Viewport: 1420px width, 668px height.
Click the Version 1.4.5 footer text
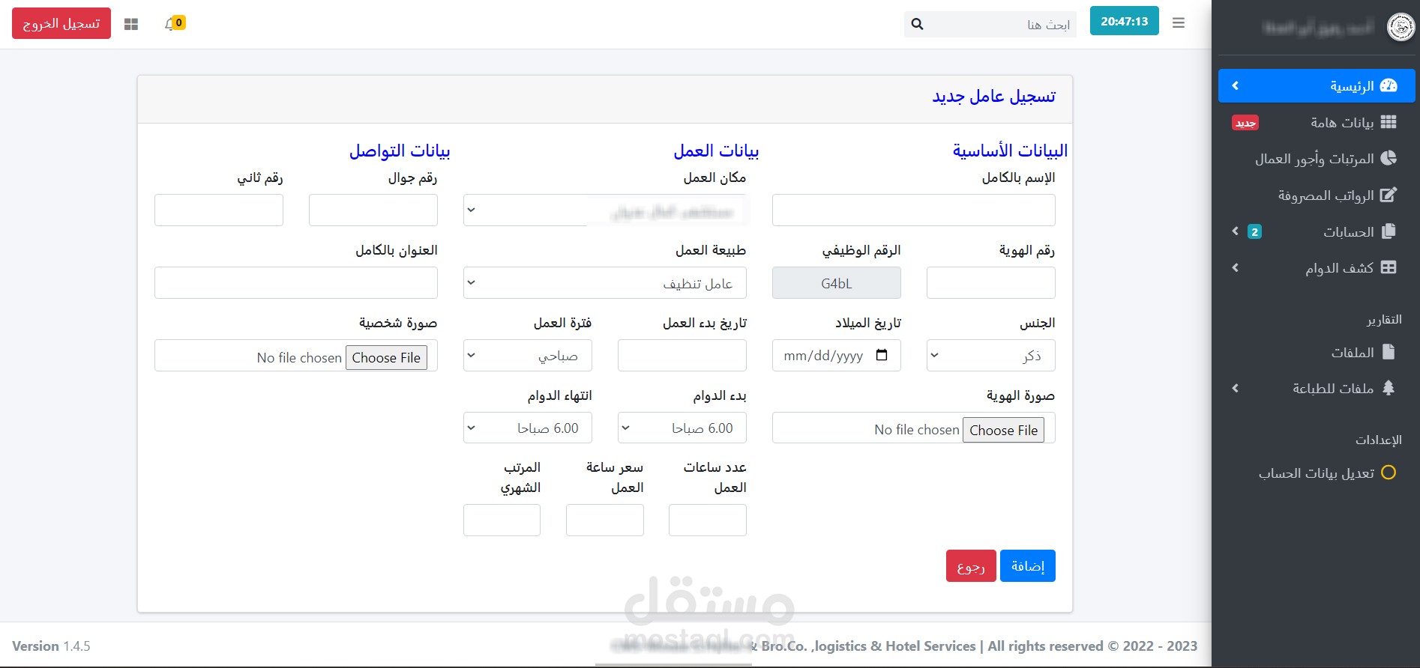point(51,646)
